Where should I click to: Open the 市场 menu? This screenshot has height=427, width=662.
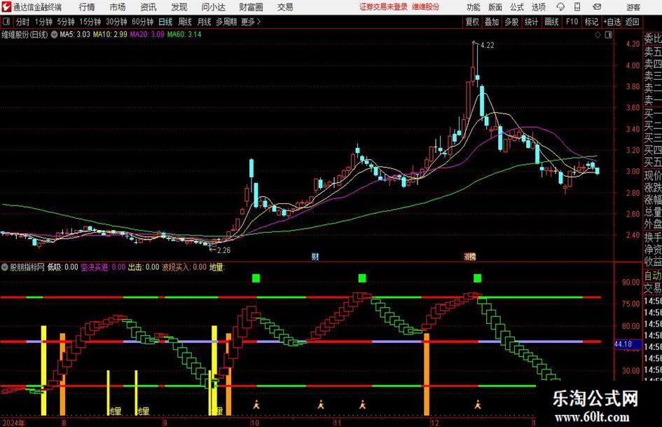pyautogui.click(x=118, y=7)
